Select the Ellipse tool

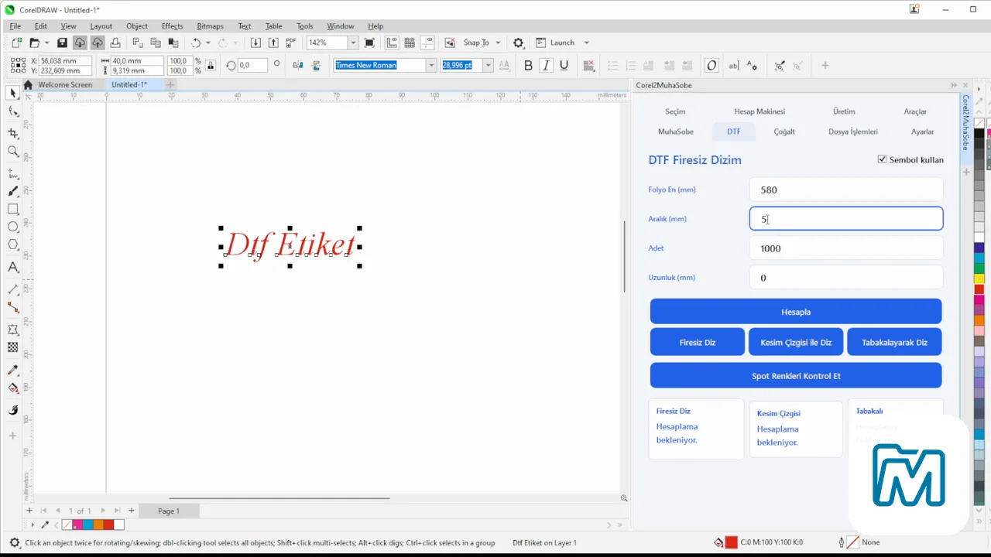click(x=12, y=227)
